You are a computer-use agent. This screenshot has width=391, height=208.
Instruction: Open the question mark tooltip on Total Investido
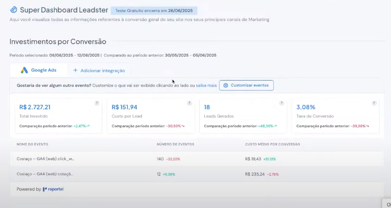(x=97, y=102)
